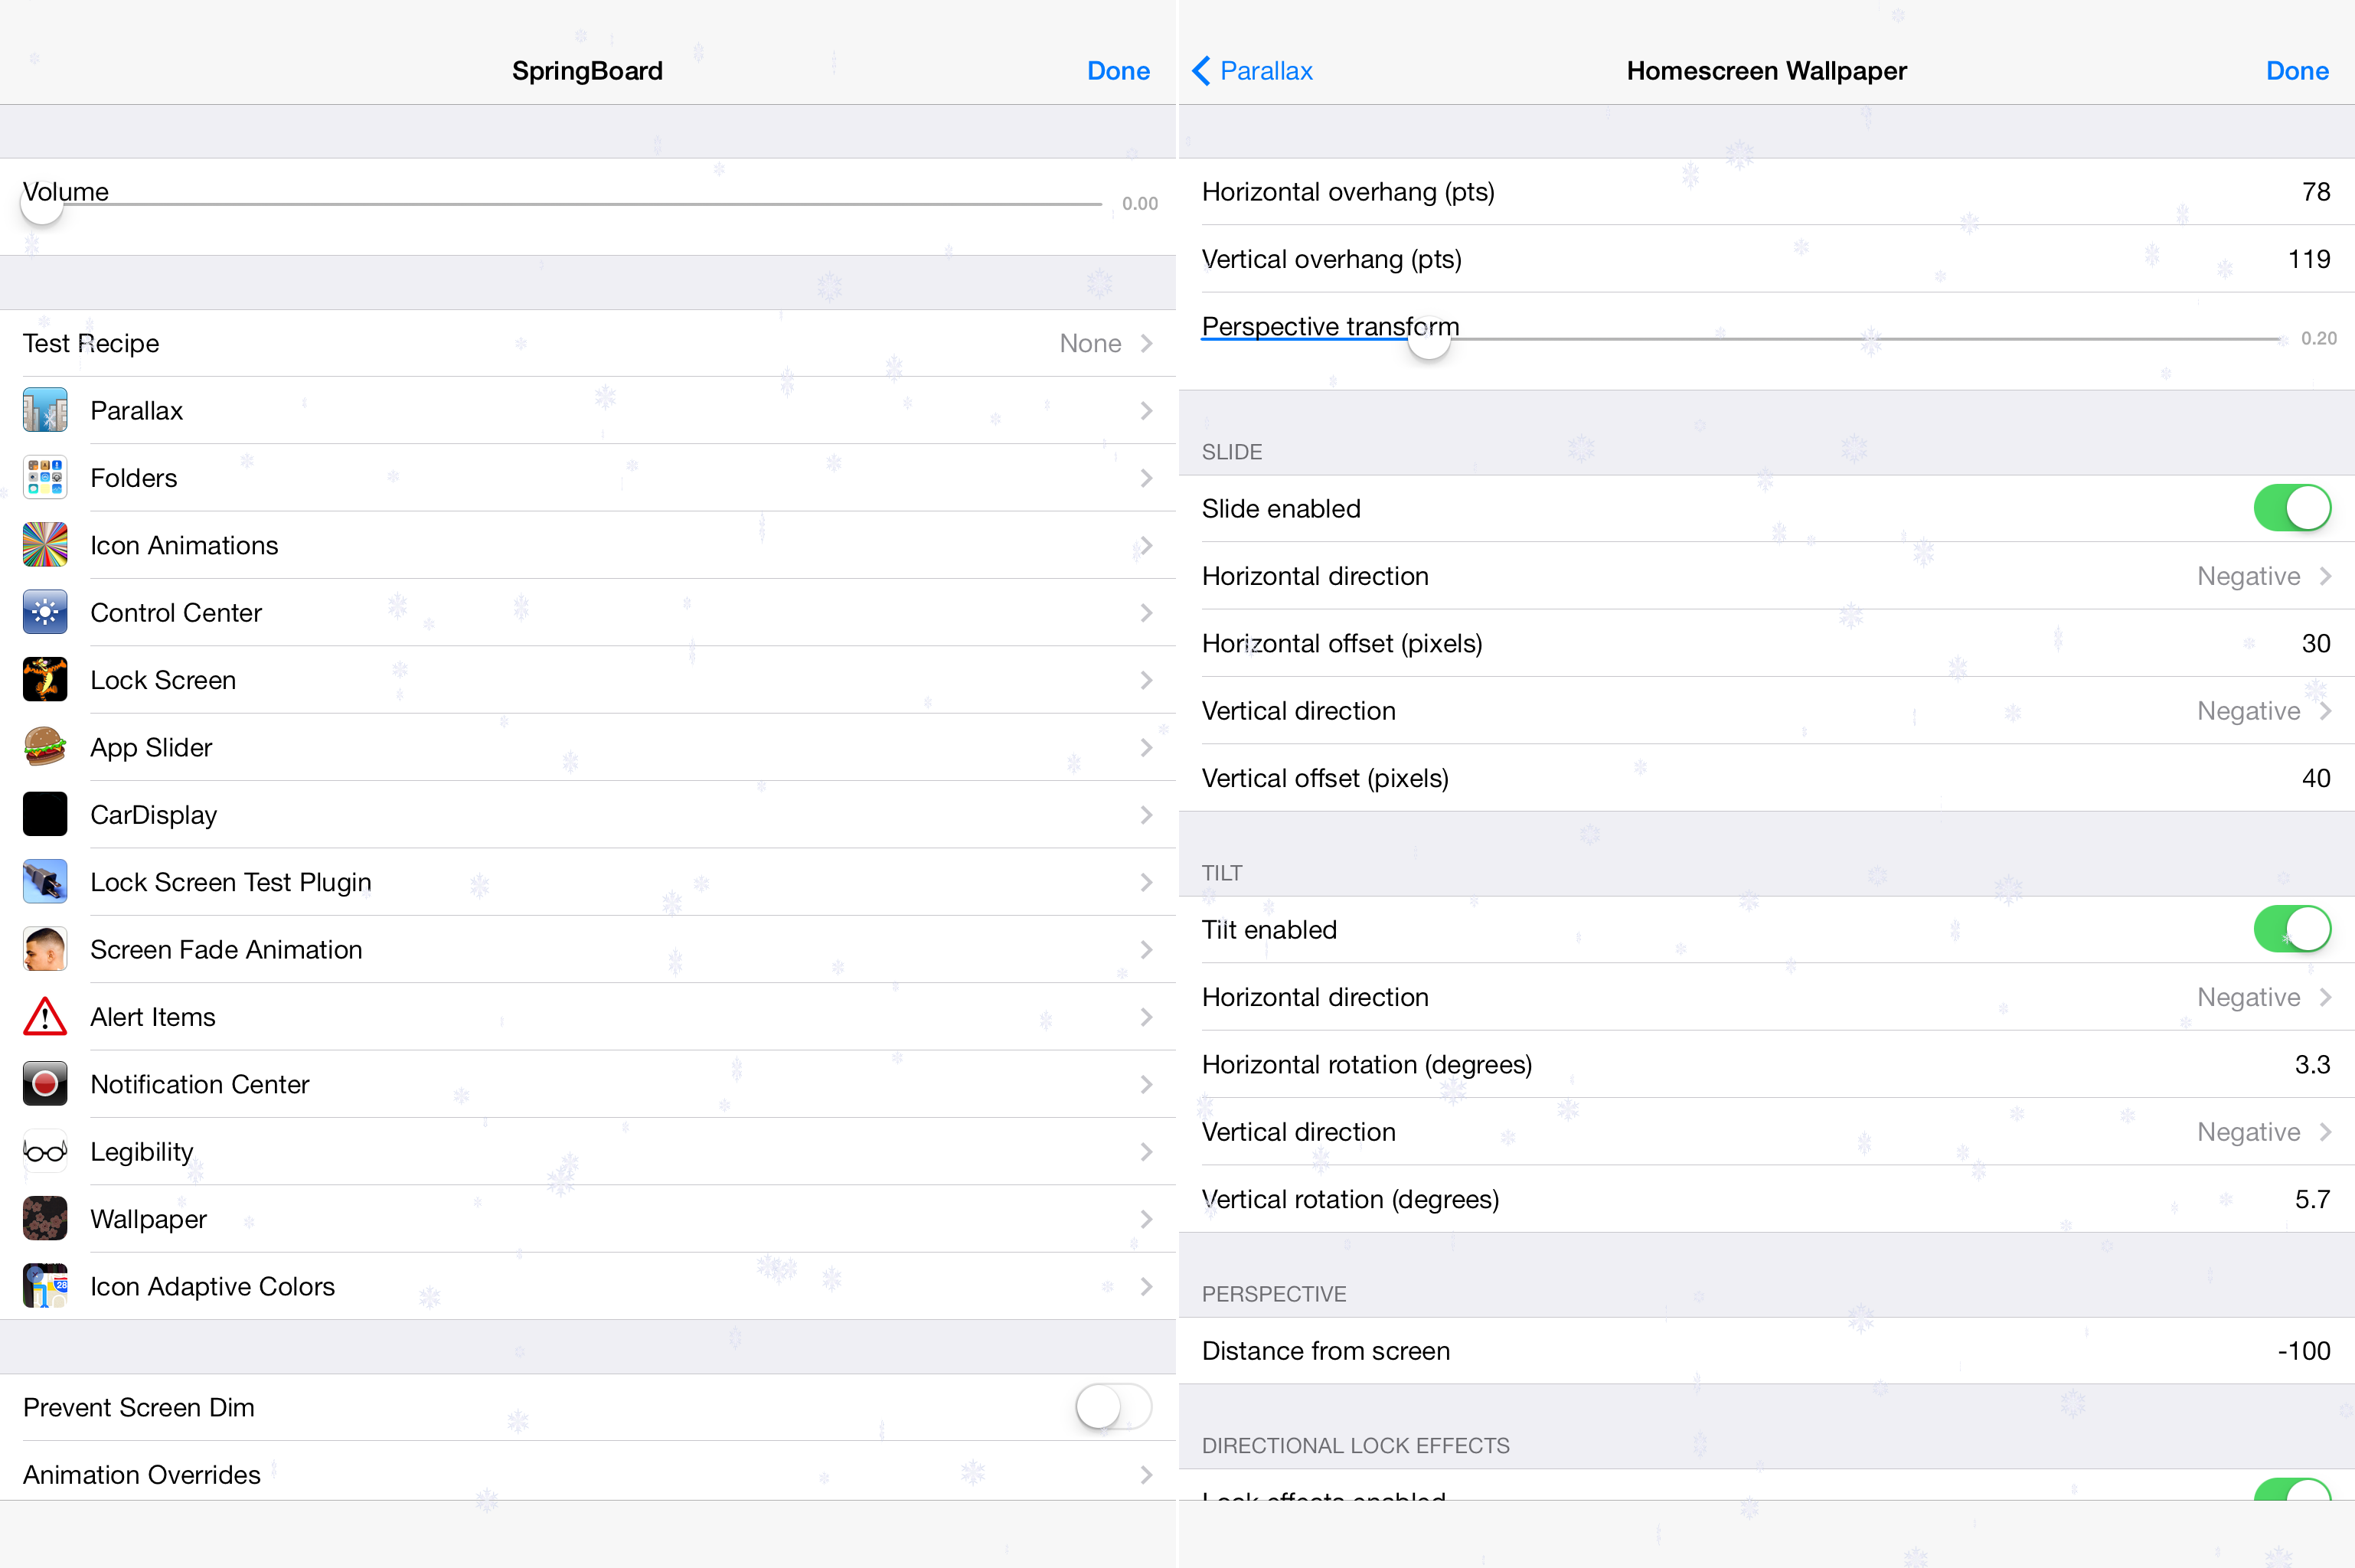Tap the Alert Items warning triangle icon
The height and width of the screenshot is (1568, 2355).
tap(45, 1016)
